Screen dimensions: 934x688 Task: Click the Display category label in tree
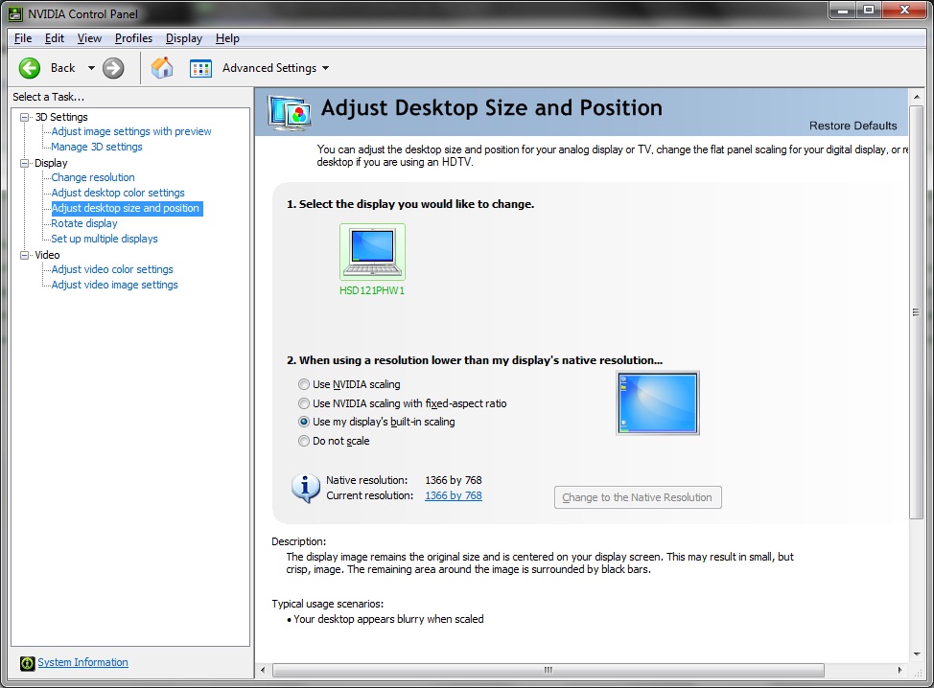[x=51, y=163]
